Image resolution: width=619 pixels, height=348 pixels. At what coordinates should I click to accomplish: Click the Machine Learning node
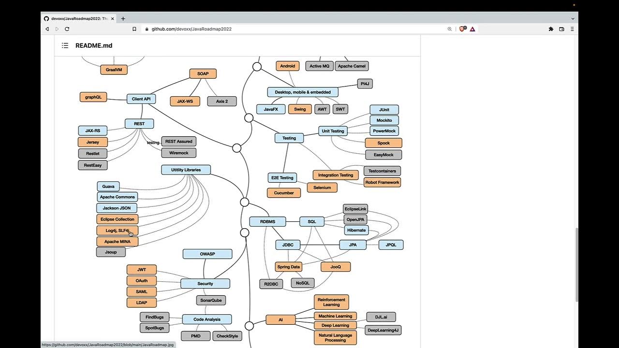[x=335, y=316]
